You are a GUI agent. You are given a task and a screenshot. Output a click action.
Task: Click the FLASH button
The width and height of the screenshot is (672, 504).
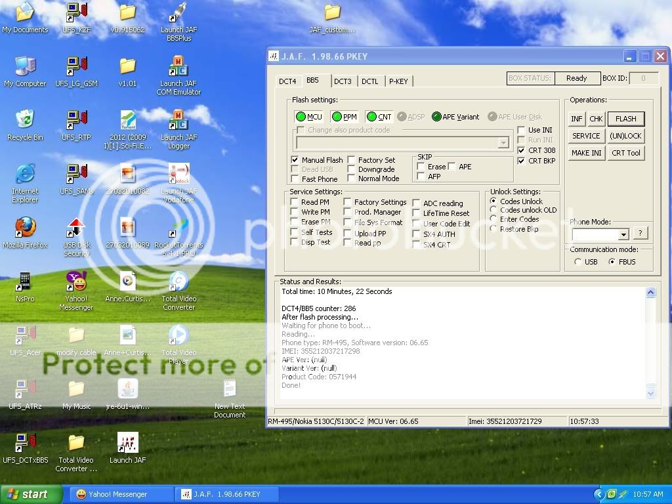click(x=625, y=119)
